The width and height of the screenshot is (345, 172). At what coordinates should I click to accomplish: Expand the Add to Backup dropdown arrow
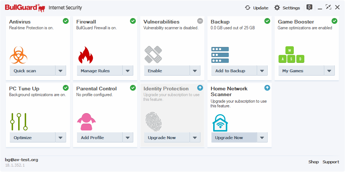tap(262, 71)
